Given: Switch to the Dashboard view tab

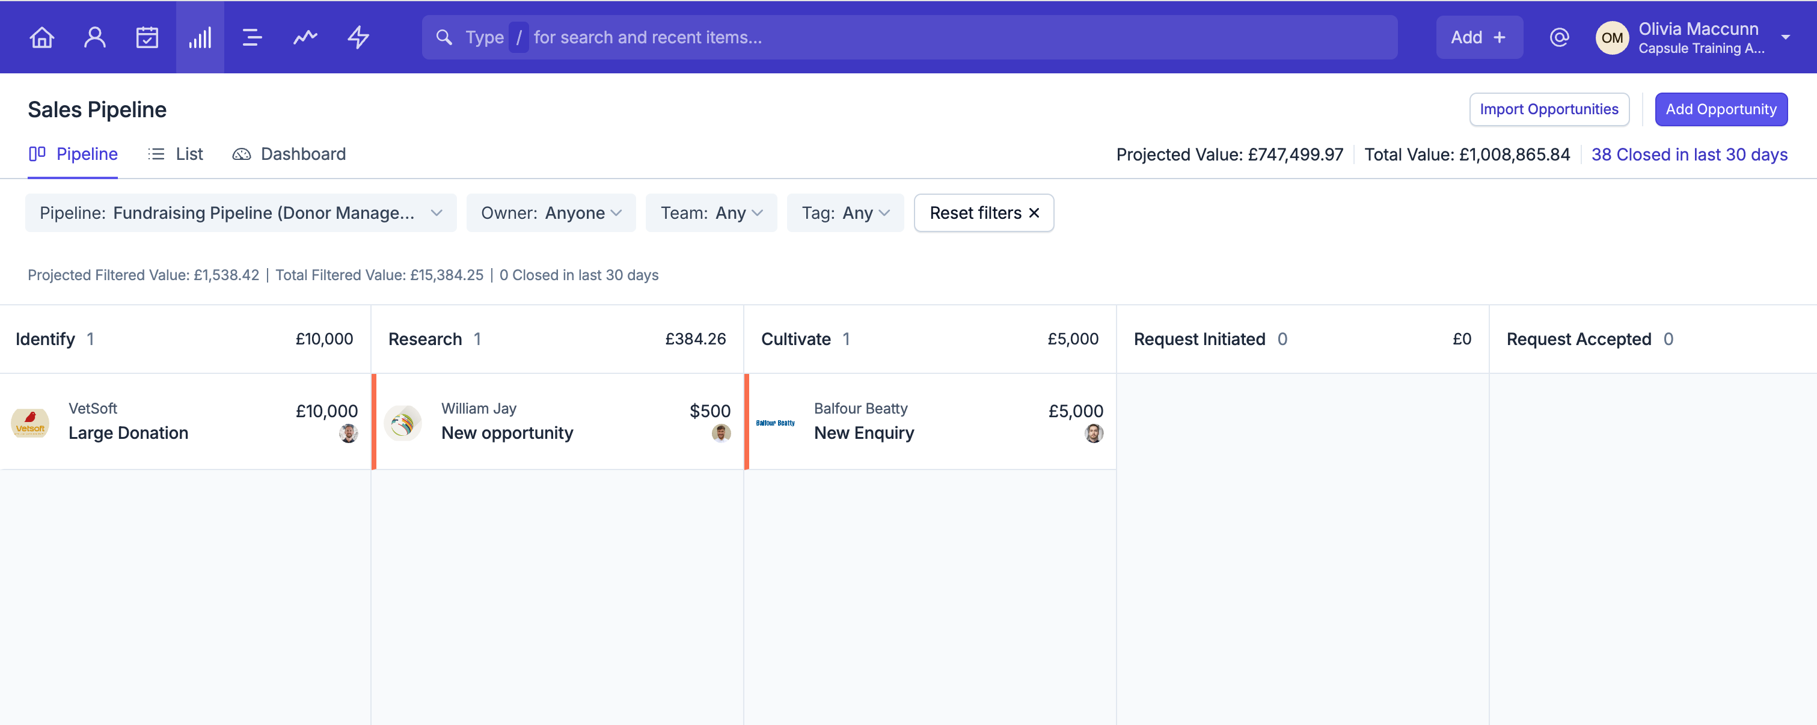Looking at the screenshot, I should point(289,154).
